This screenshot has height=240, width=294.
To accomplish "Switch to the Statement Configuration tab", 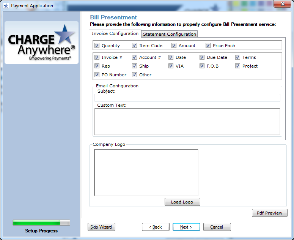I will tap(170, 34).
